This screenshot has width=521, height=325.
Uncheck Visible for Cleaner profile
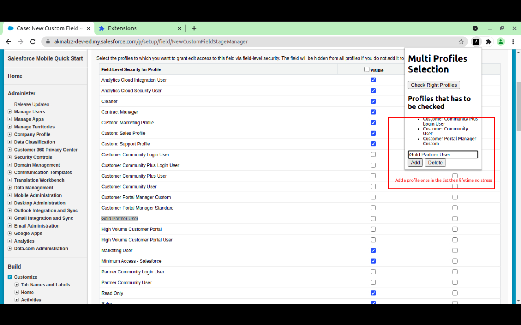click(373, 101)
